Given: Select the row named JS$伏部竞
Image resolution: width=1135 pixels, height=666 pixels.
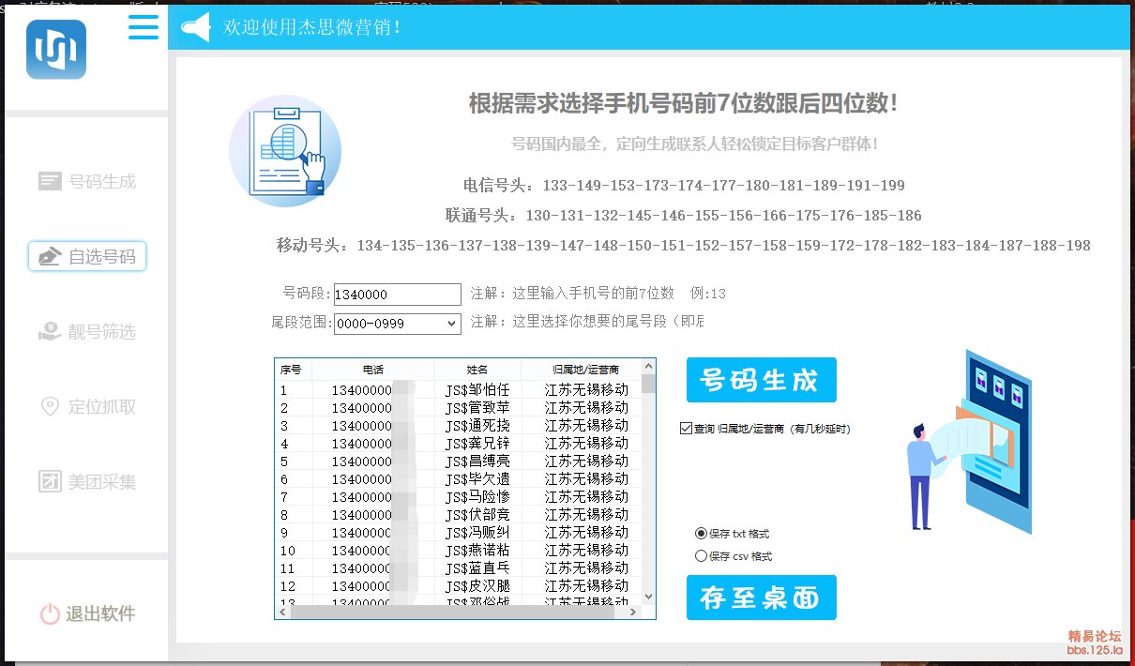Looking at the screenshot, I should pyautogui.click(x=459, y=515).
